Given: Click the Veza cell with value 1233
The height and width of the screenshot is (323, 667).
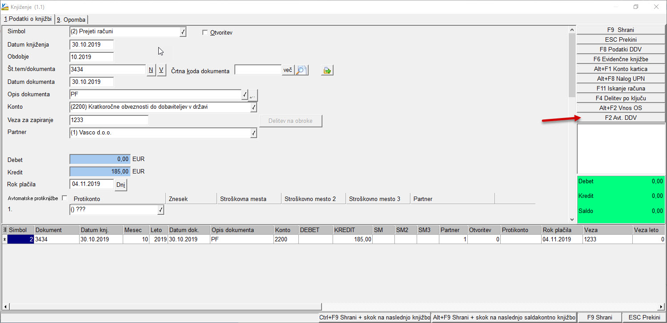Looking at the screenshot, I should click(x=607, y=239).
